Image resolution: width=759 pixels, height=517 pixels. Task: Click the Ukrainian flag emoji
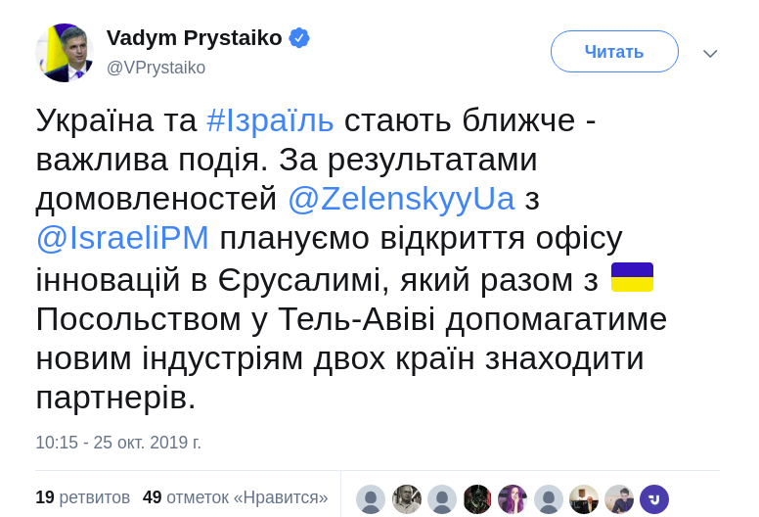click(632, 277)
